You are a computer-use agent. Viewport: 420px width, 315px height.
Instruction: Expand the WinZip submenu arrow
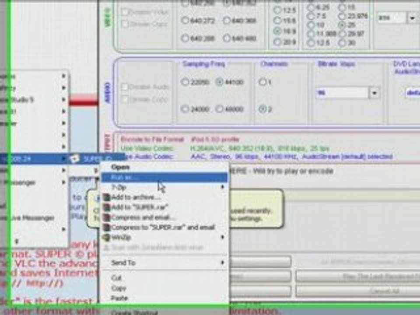pos(222,237)
